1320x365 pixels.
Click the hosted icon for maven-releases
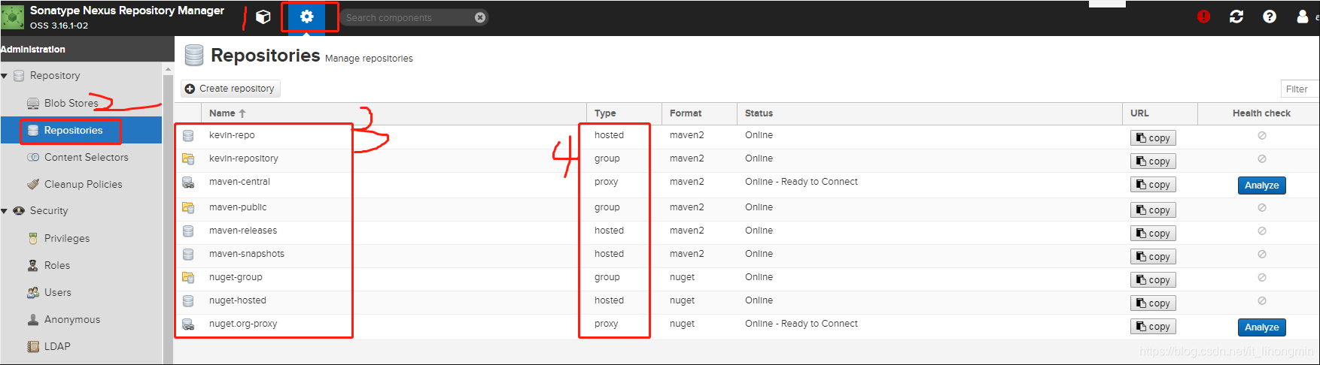[x=188, y=231]
